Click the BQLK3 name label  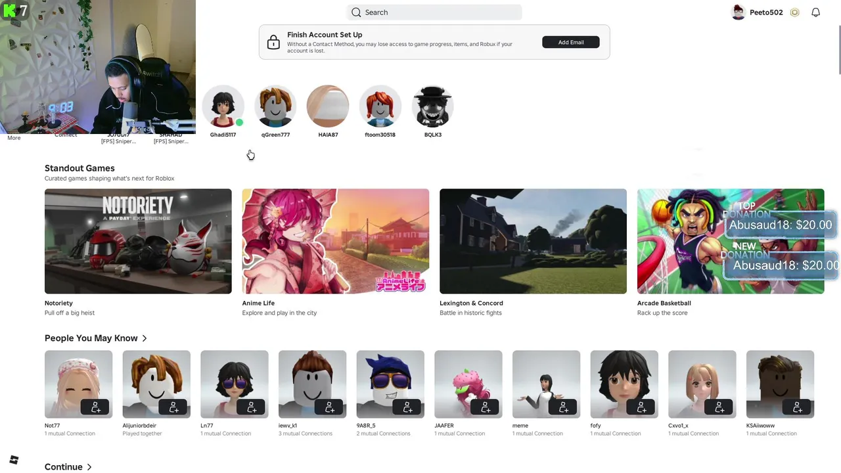[433, 135]
